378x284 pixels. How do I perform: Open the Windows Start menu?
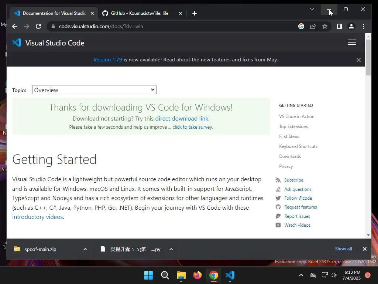pyautogui.click(x=148, y=275)
